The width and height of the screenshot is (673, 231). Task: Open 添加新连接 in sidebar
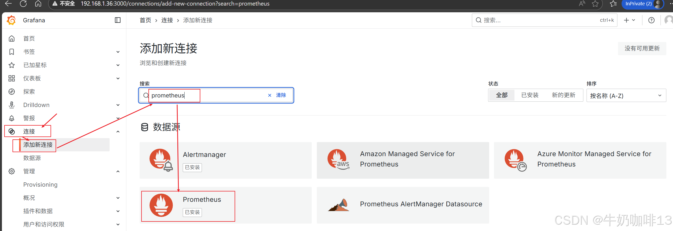(38, 145)
